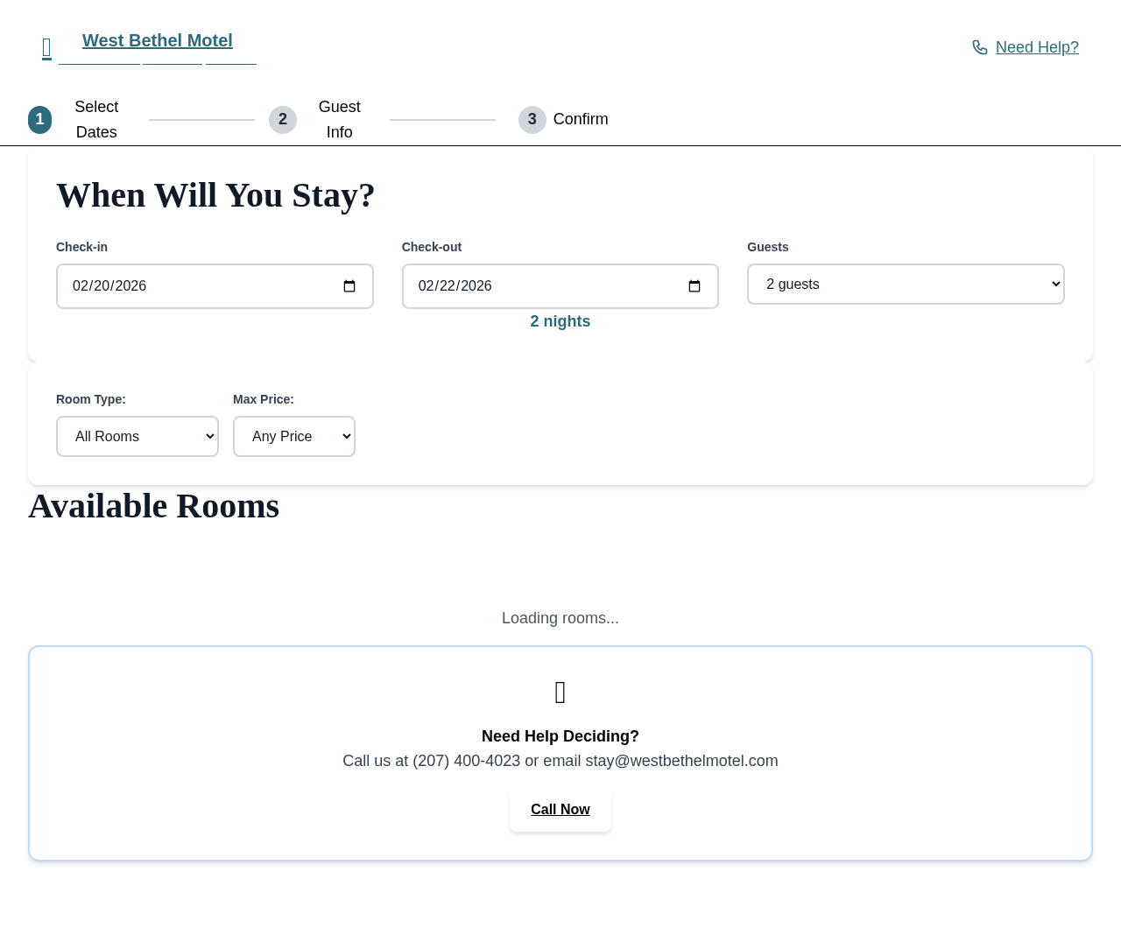Click the motel logo icon top left
This screenshot has width=1121, height=949.
[x=46, y=47]
